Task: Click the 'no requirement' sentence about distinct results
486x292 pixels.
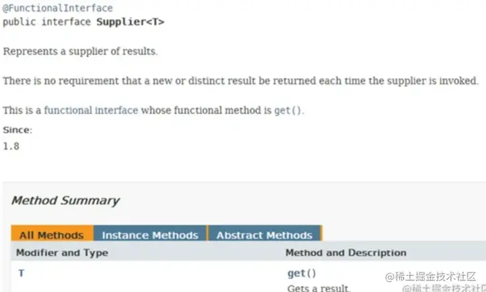Action: pyautogui.click(x=240, y=81)
